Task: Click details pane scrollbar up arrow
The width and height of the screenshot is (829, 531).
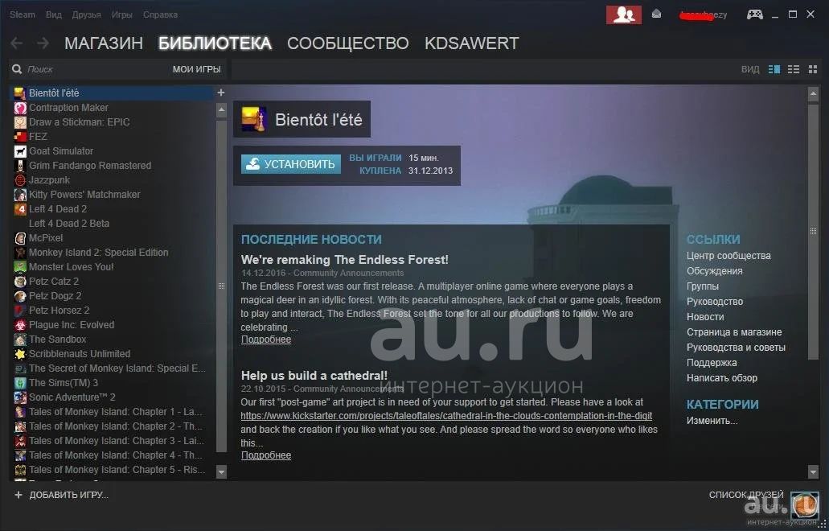Action: click(x=813, y=95)
